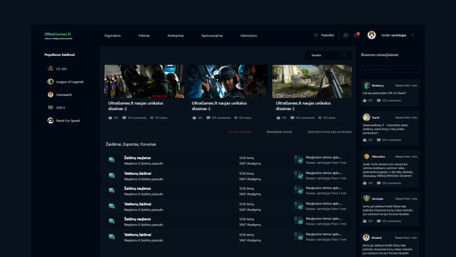Click the Paskelbti button with plus icon
This screenshot has width=456, height=257.
(324, 35)
